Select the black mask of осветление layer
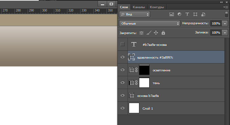Image resolution: width=230 pixels, height=125 pixels. [144, 70]
